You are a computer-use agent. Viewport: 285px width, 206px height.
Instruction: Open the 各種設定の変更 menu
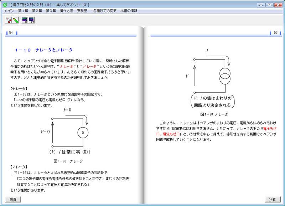tap(105, 11)
